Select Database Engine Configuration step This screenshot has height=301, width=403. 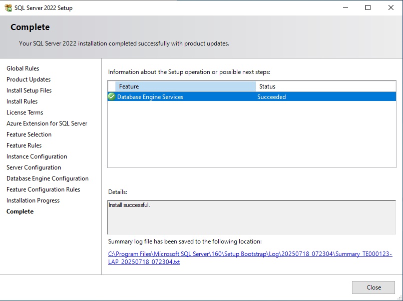[48, 178]
